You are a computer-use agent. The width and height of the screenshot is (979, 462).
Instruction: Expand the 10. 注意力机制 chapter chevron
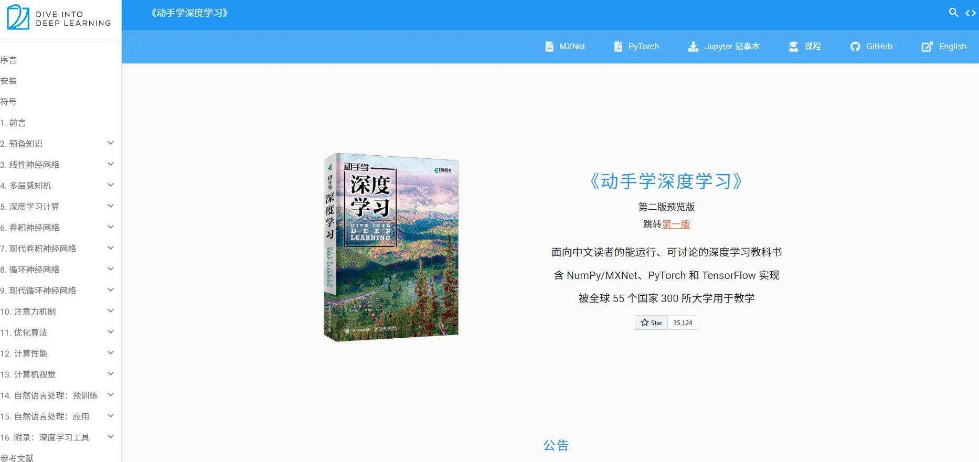111,311
